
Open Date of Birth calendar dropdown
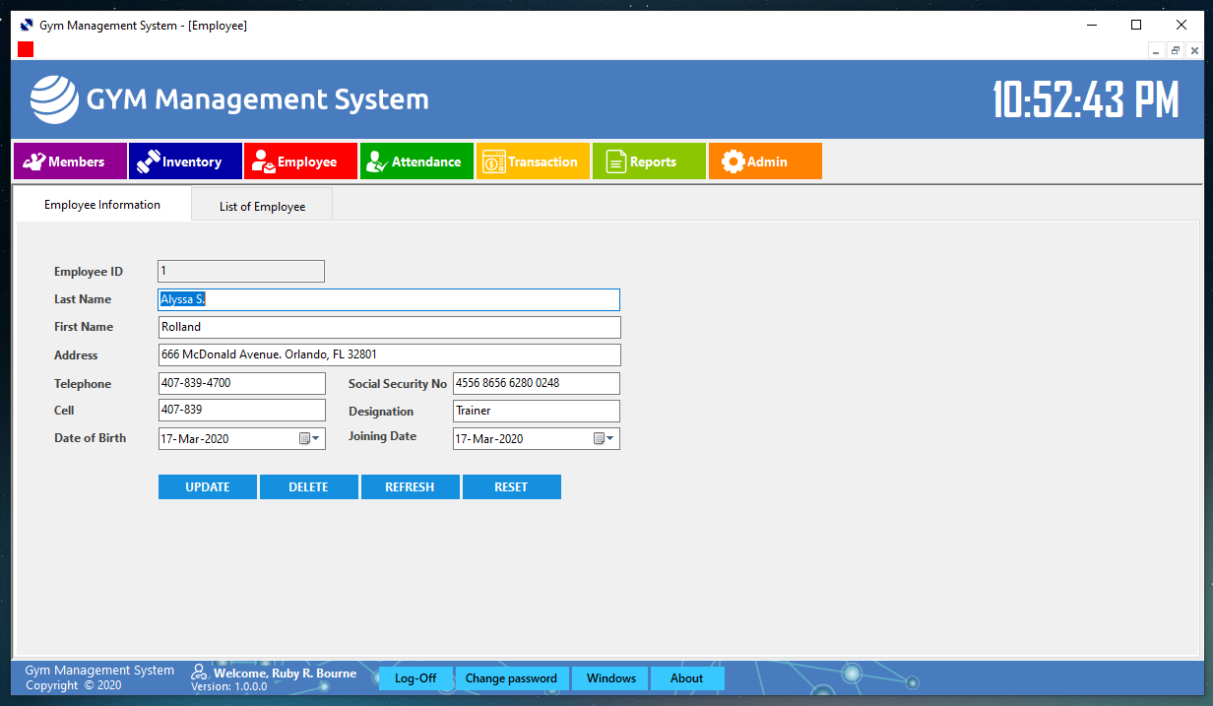(310, 439)
